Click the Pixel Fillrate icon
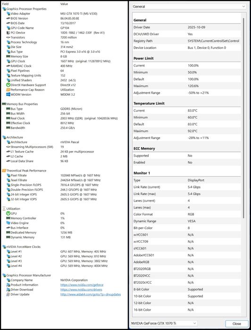 [8, 175]
